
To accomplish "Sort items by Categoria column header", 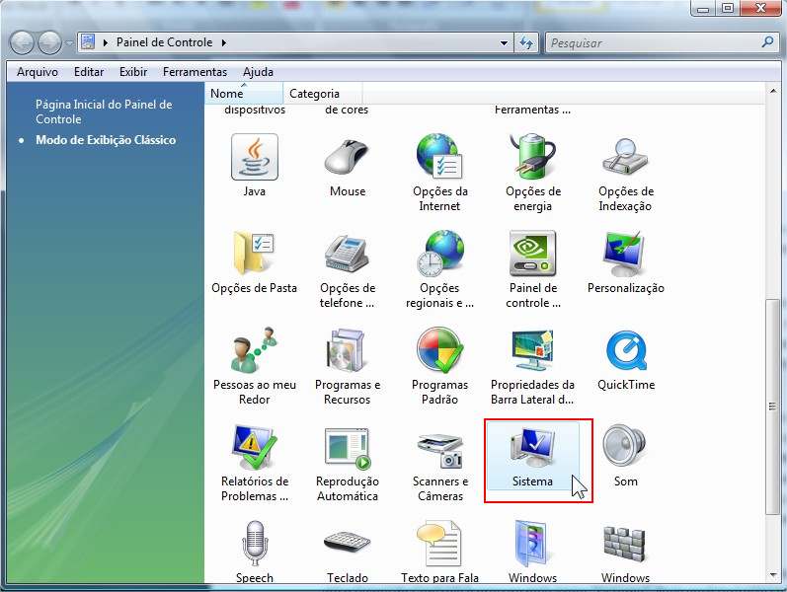I will (x=314, y=94).
